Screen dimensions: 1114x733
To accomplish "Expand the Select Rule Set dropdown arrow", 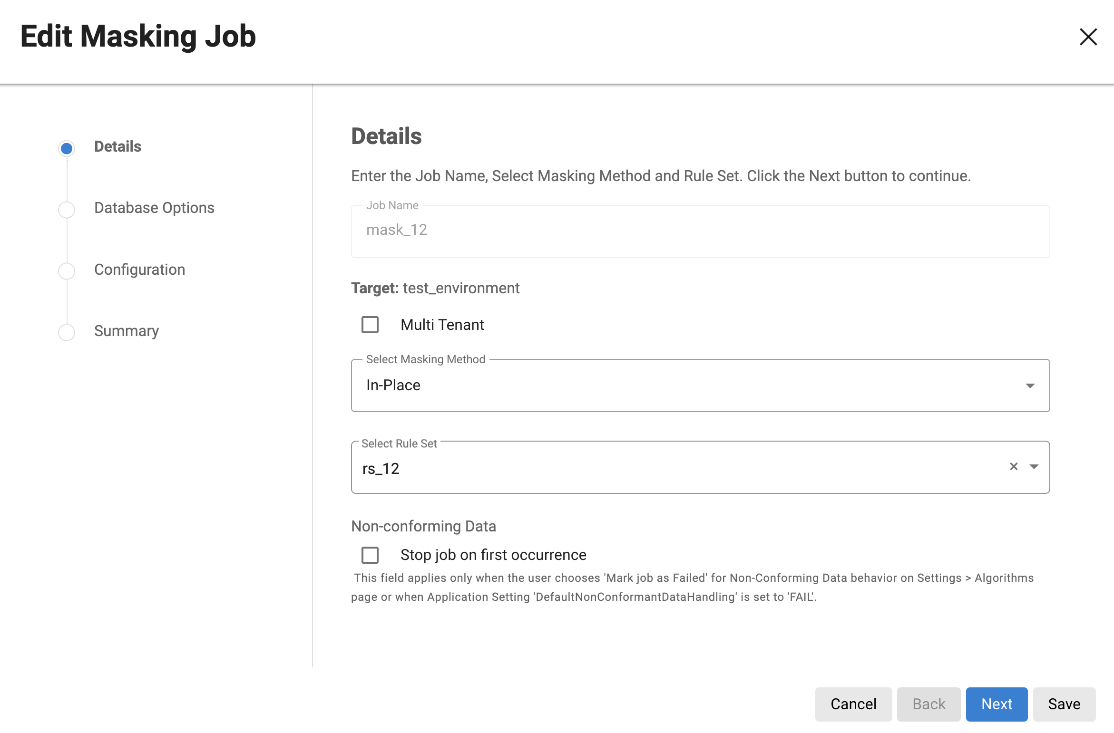I will (1034, 467).
